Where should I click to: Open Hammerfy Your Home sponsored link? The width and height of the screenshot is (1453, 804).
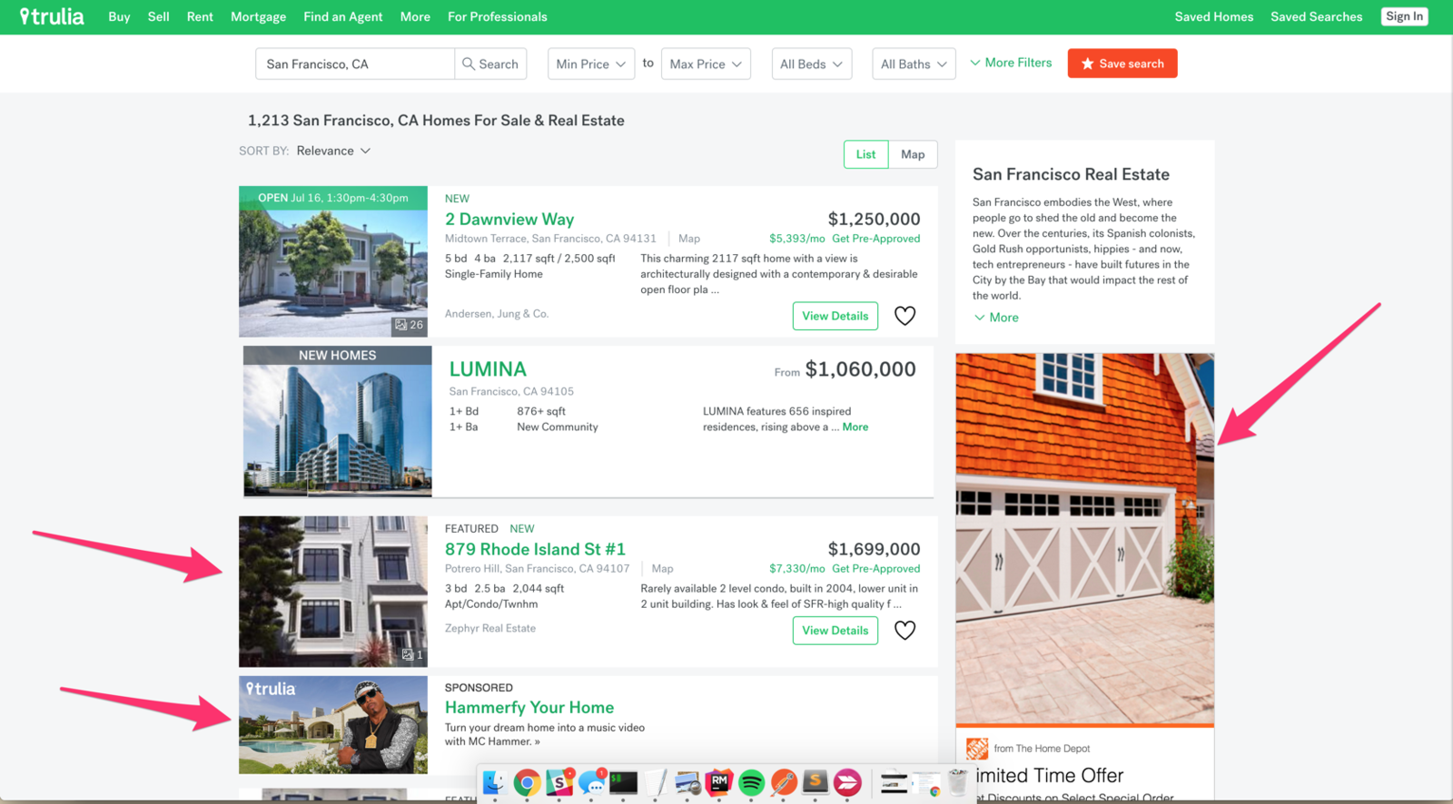(x=529, y=708)
